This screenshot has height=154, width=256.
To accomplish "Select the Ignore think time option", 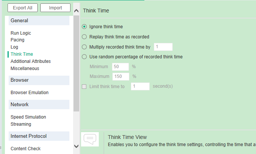I will pyautogui.click(x=84, y=27).
